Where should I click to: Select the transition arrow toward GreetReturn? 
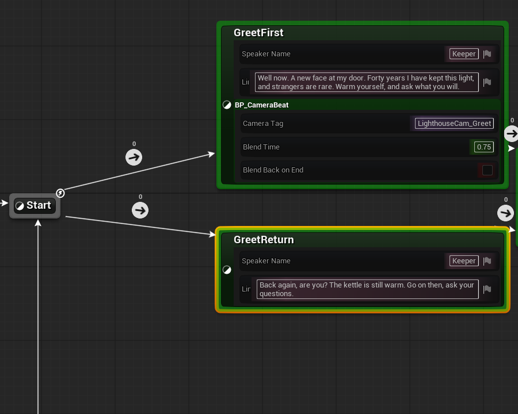pos(140,210)
